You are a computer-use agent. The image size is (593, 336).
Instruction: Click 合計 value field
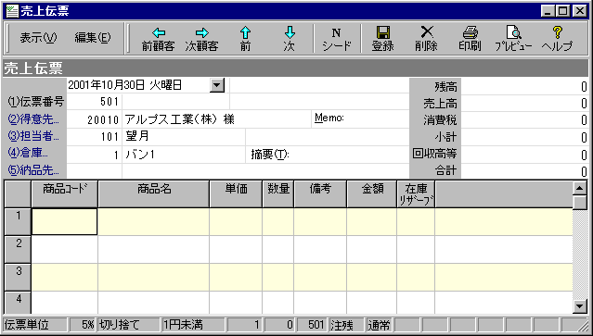[524, 171]
